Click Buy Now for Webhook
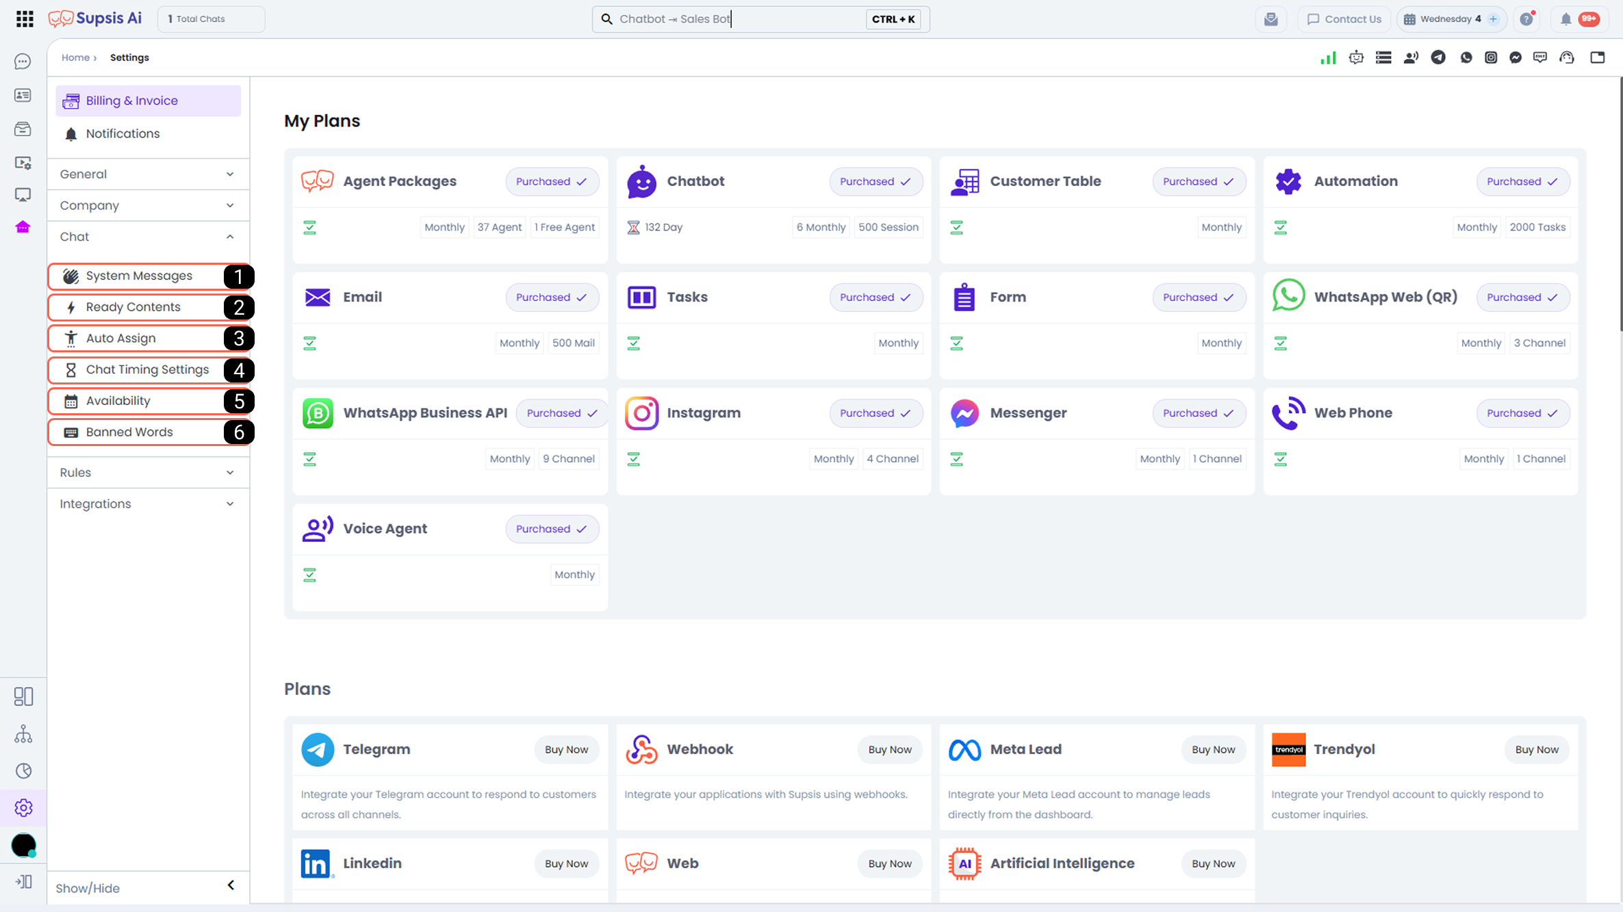 [x=890, y=750]
